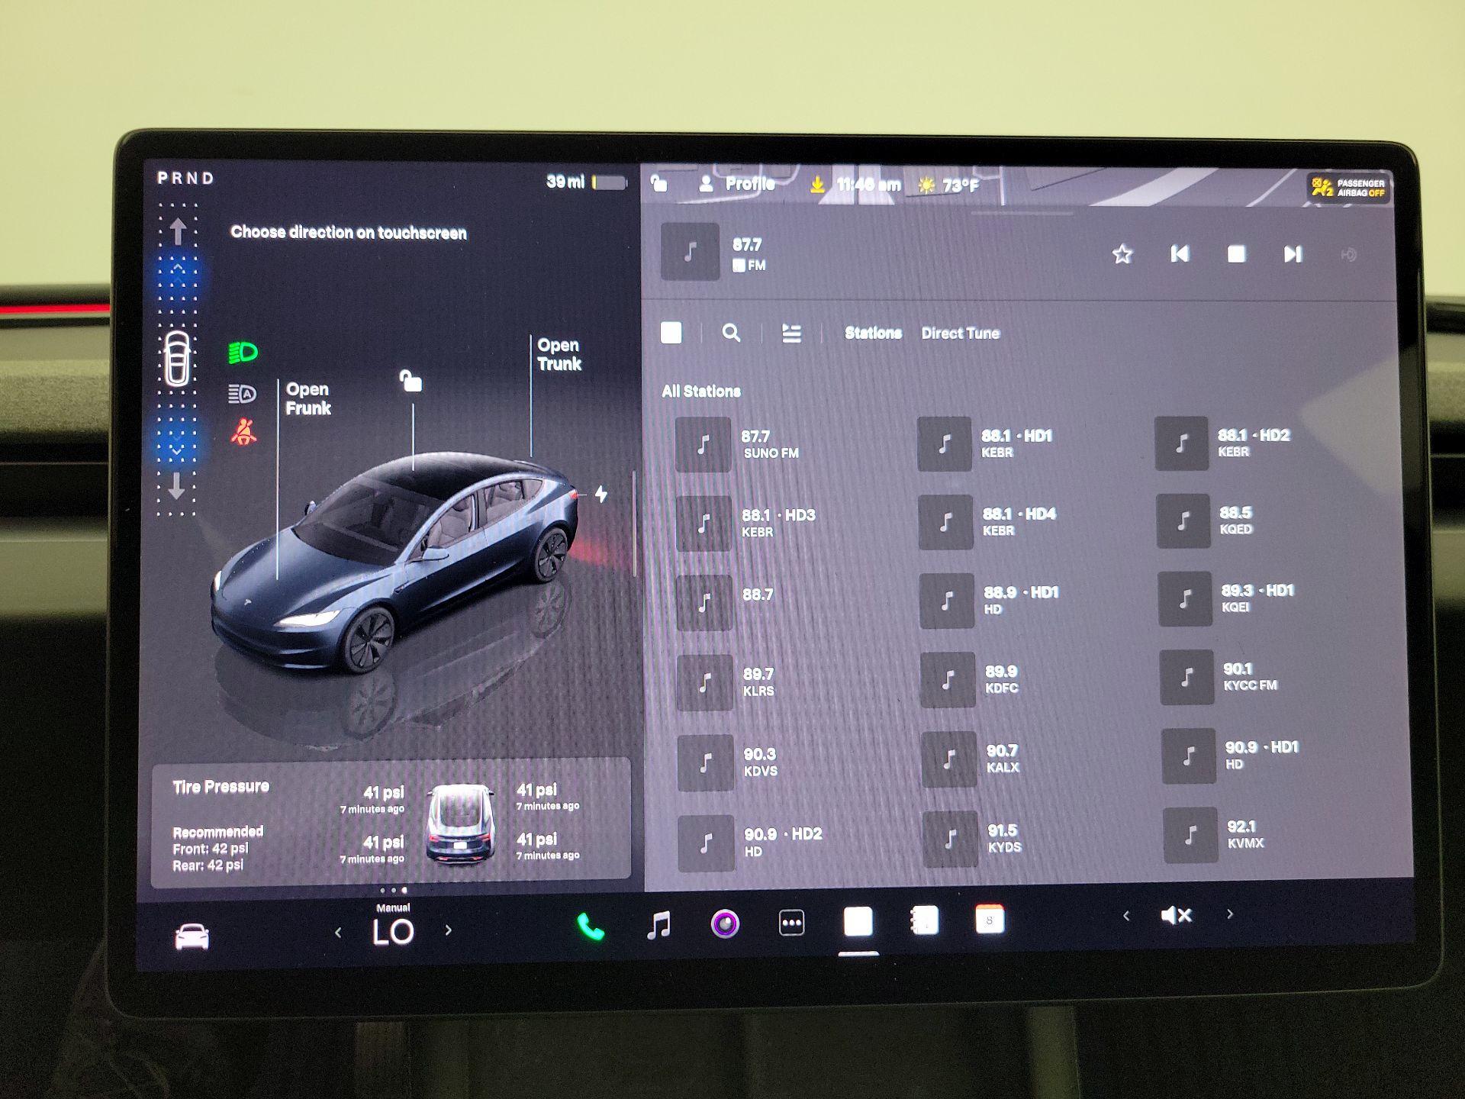Open the music note media app
1465x1099 pixels.
pyautogui.click(x=658, y=925)
